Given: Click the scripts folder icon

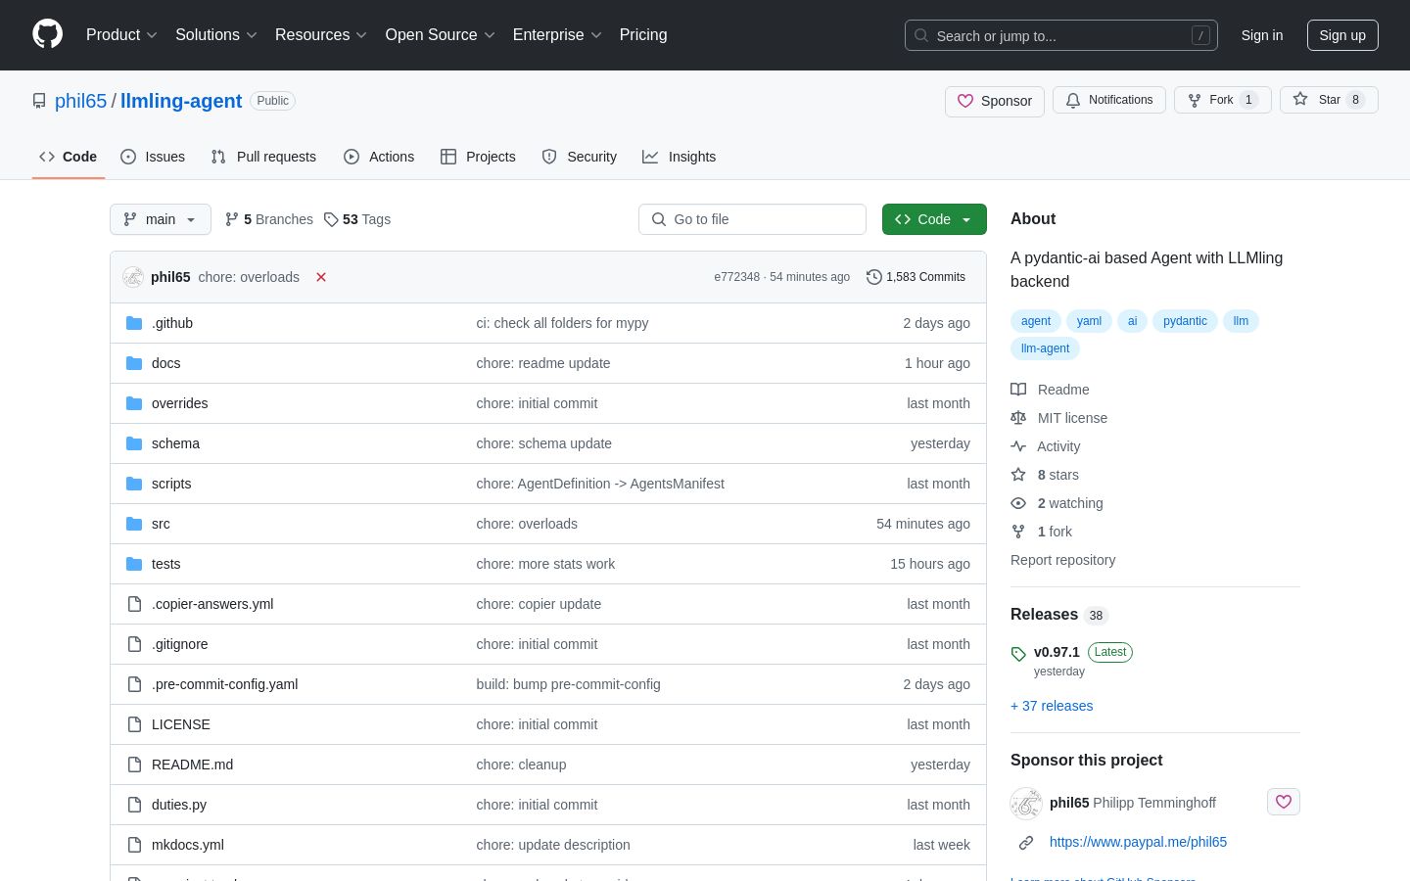Looking at the screenshot, I should [134, 484].
